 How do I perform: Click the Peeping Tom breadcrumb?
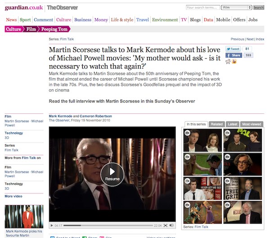pyautogui.click(x=54, y=29)
